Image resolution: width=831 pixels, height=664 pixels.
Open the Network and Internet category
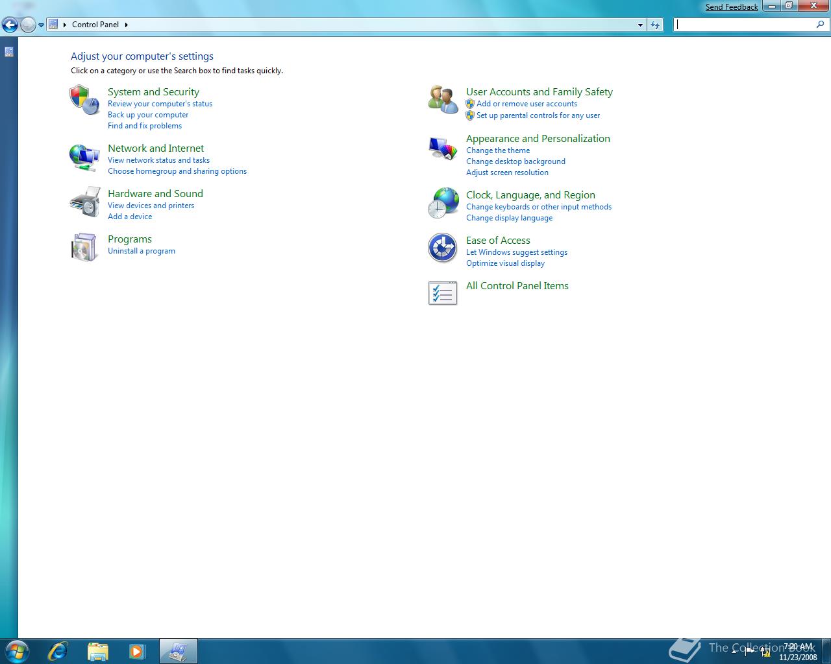(x=156, y=148)
